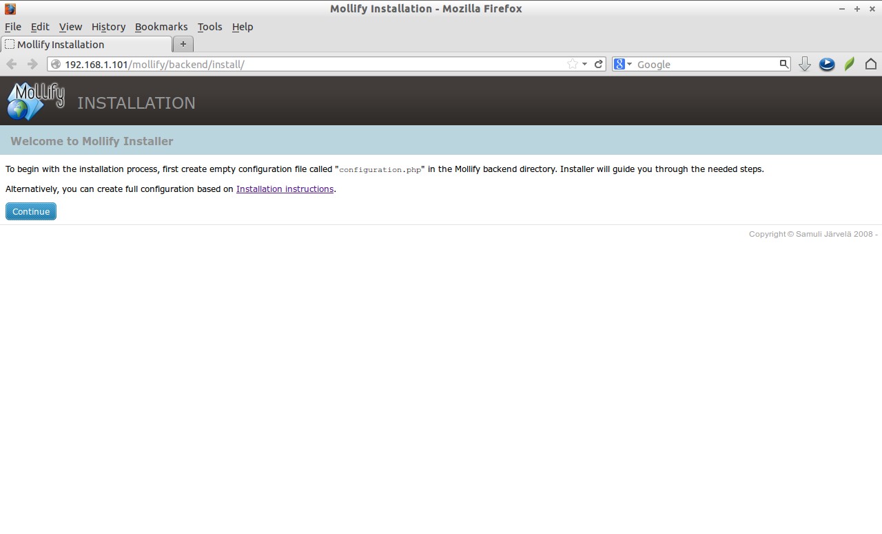The height and width of the screenshot is (534, 882).
Task: Open URL history dropdown arrow
Action: [584, 64]
